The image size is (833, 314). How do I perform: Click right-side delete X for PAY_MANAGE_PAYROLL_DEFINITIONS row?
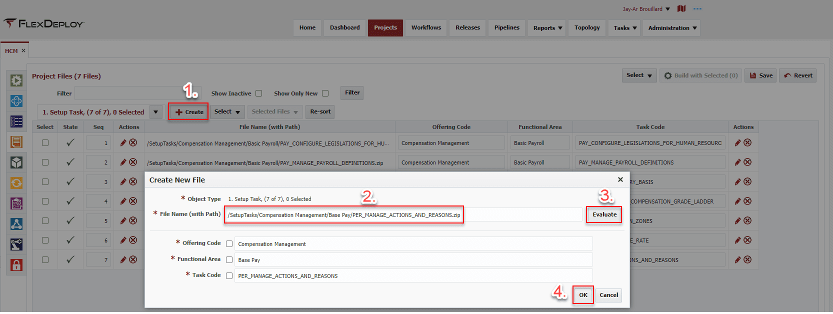(747, 162)
